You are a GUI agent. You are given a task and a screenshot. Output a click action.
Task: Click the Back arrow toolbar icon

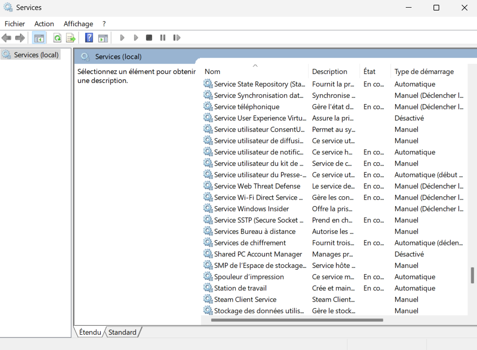[x=6, y=38]
